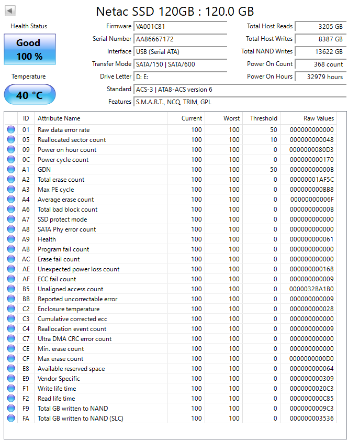348x440 pixels.
Task: Click the Attribute Name column header
Action: (x=100, y=118)
